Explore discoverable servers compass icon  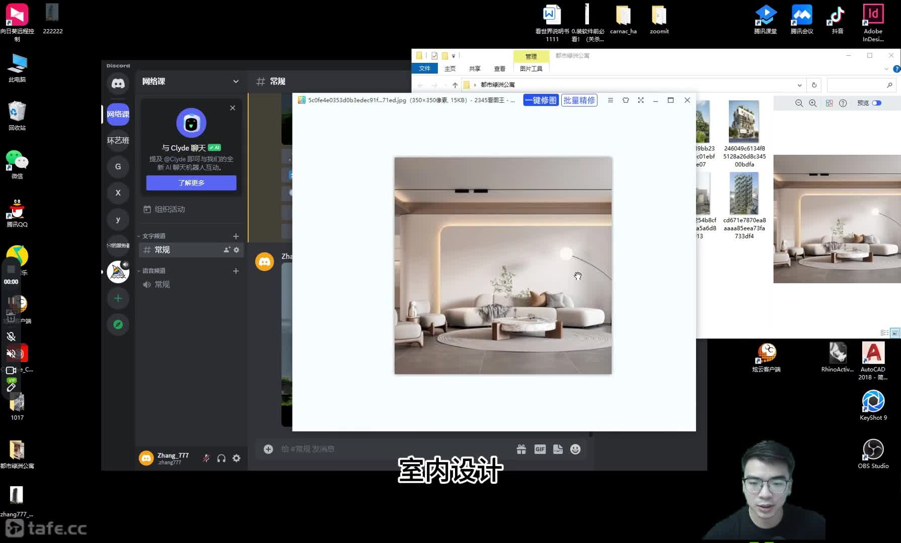coord(118,325)
